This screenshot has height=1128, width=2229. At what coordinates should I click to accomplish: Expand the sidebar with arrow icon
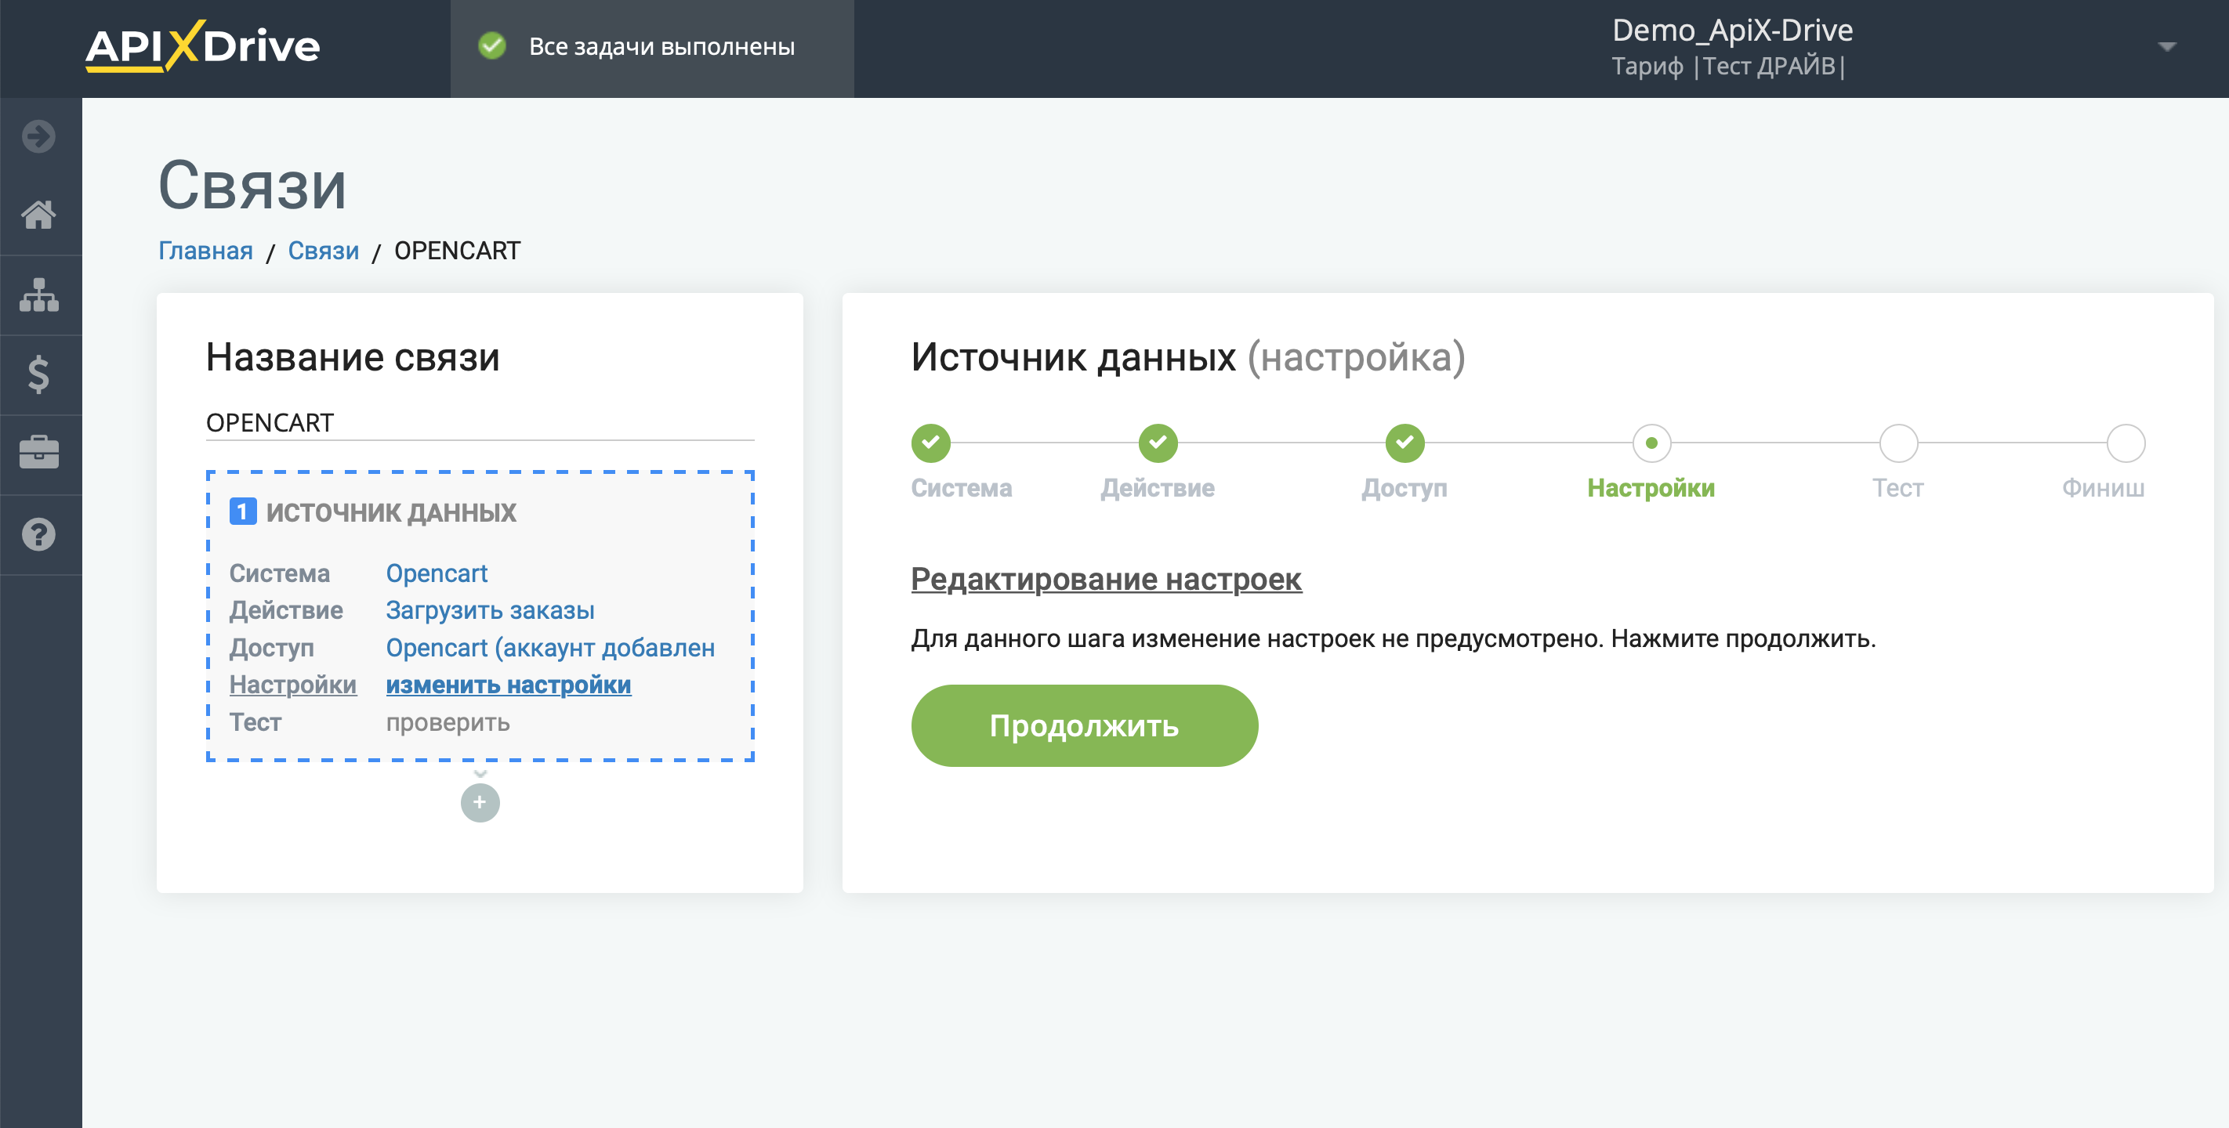pos(39,136)
